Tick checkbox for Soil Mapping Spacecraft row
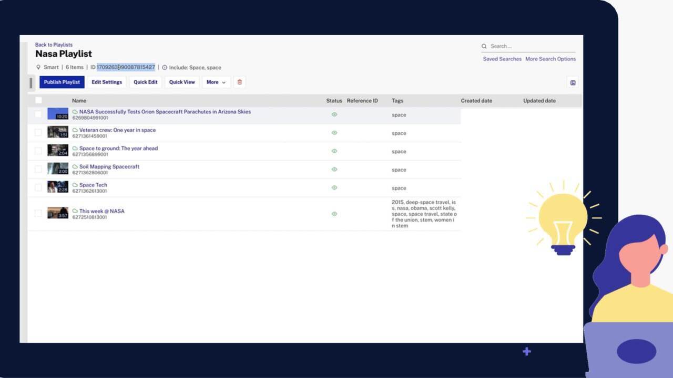 (38, 169)
